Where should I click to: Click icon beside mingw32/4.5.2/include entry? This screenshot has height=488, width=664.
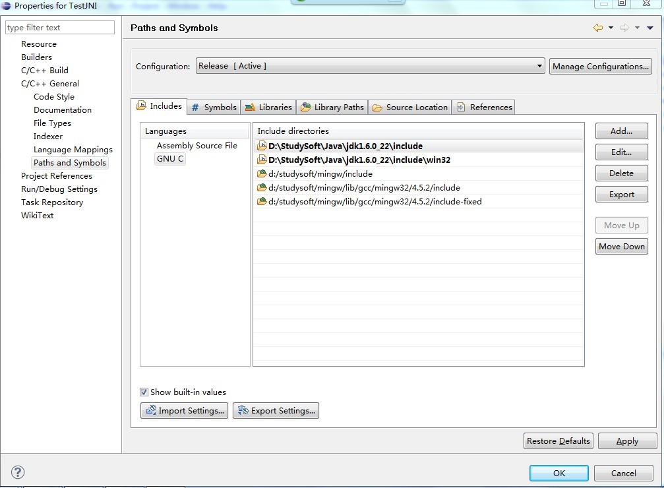(x=262, y=188)
